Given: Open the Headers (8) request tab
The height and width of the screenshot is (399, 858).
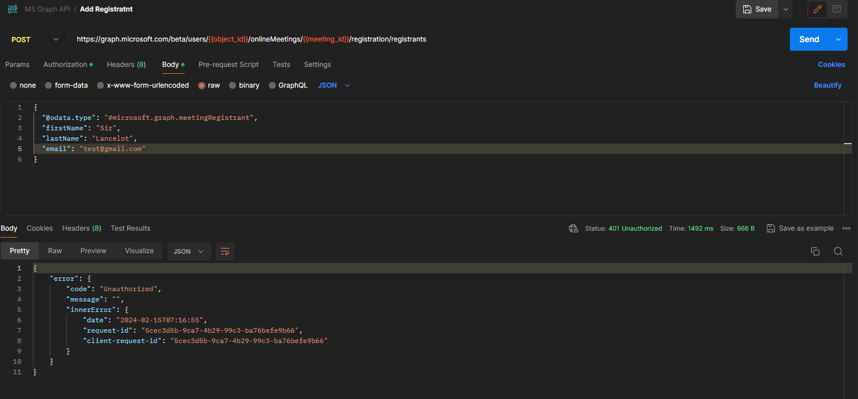Looking at the screenshot, I should point(126,65).
